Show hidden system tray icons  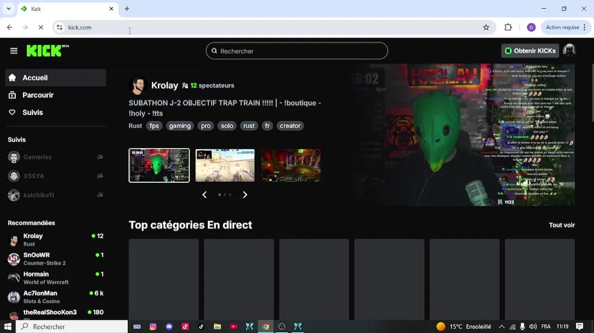click(501, 327)
